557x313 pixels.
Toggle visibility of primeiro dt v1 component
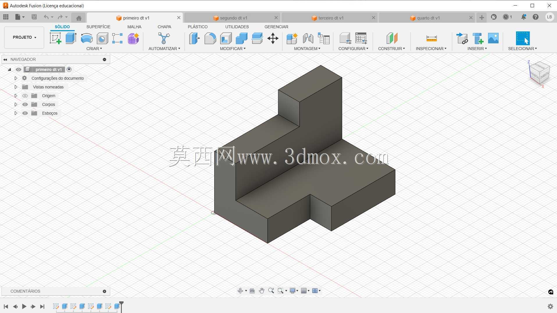18,70
